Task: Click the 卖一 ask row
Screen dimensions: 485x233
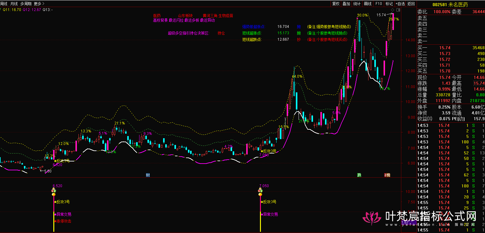Action: point(451,41)
